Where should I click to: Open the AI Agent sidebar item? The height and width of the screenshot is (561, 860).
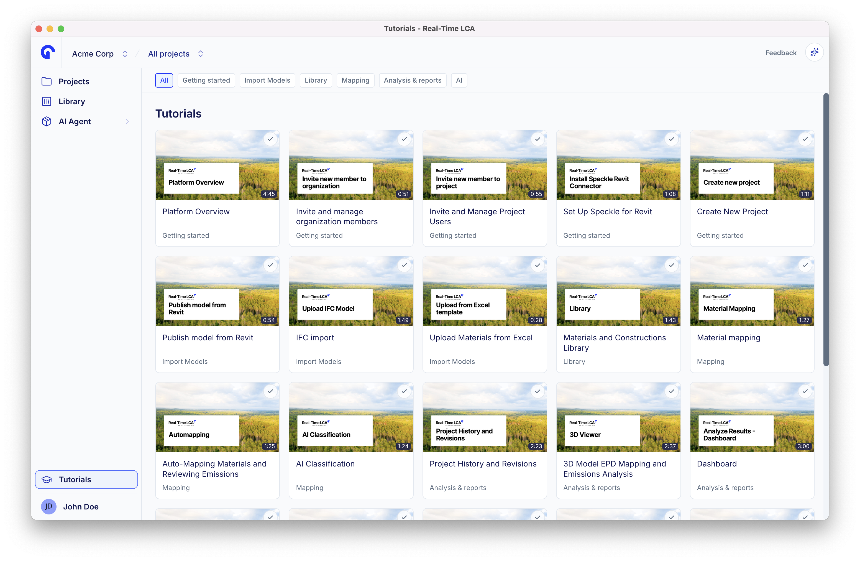coord(86,121)
